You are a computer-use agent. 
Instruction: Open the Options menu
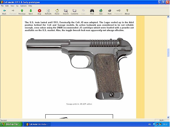(23, 6)
